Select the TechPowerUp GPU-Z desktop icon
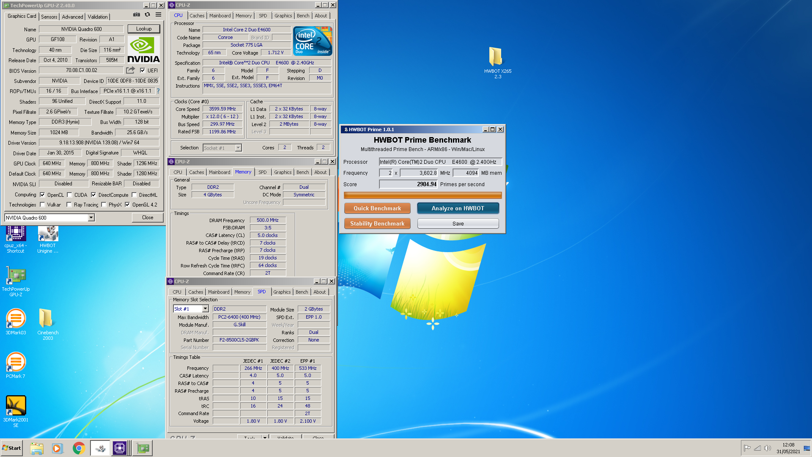The image size is (812, 457). 16,282
